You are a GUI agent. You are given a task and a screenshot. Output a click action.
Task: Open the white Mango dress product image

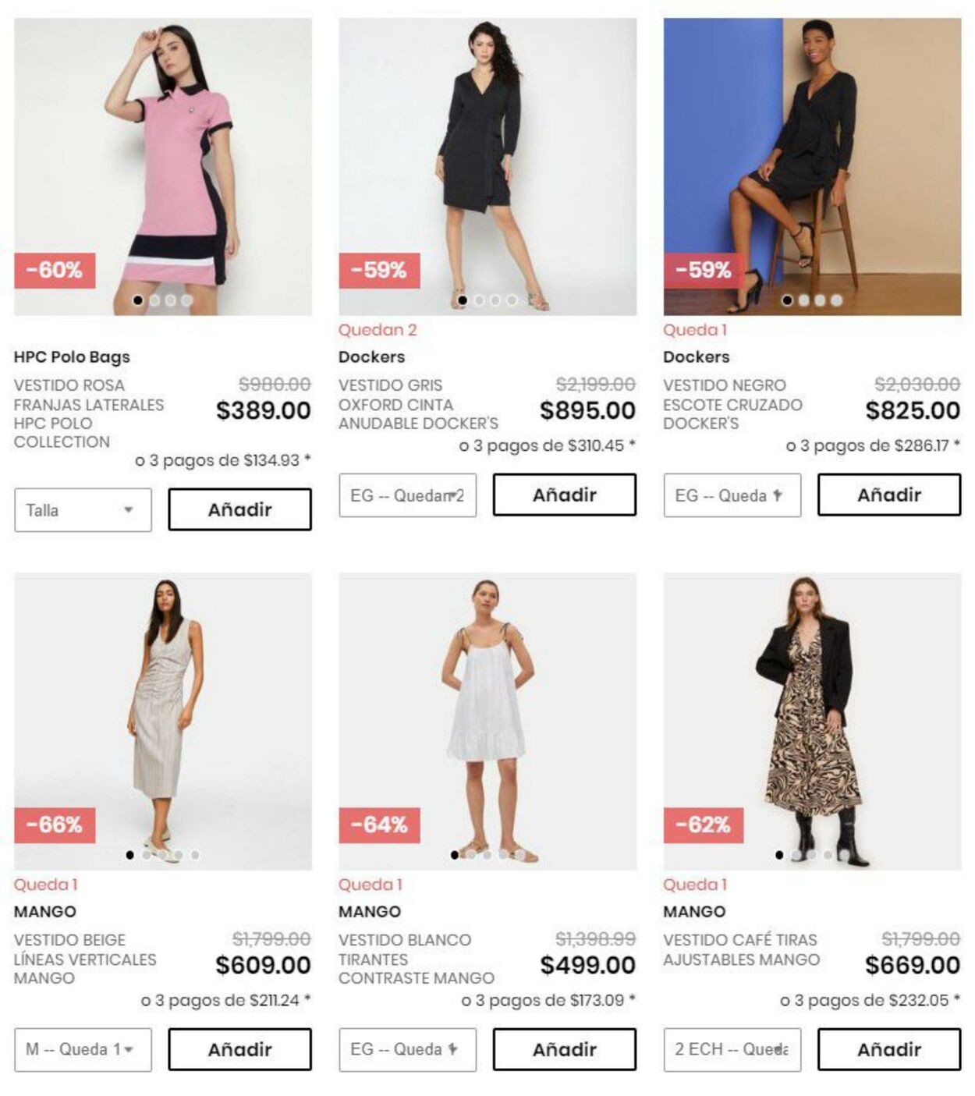click(487, 722)
